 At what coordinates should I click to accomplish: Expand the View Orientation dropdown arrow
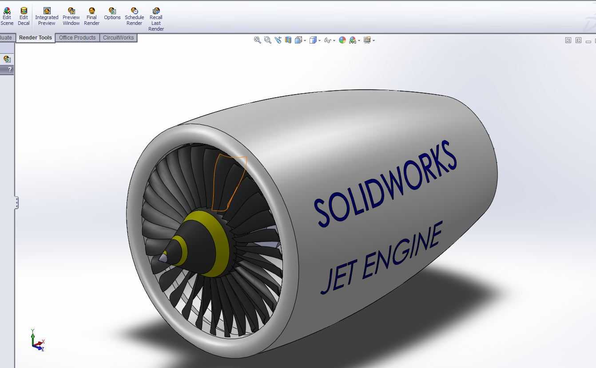coord(305,40)
